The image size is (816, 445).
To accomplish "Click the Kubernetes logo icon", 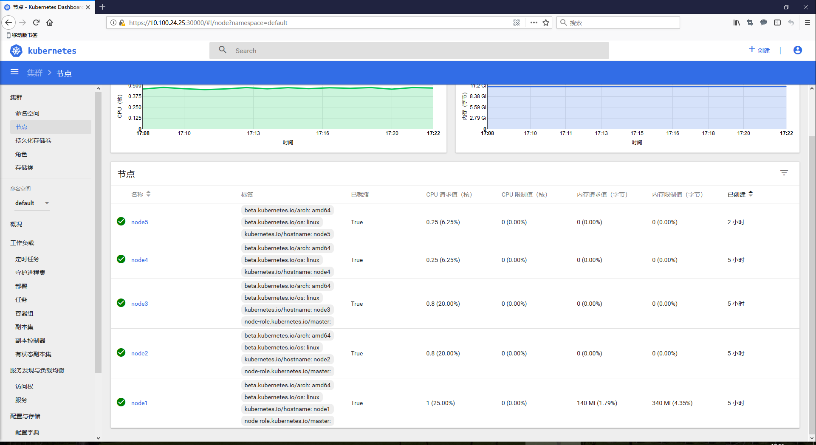I will [x=16, y=51].
